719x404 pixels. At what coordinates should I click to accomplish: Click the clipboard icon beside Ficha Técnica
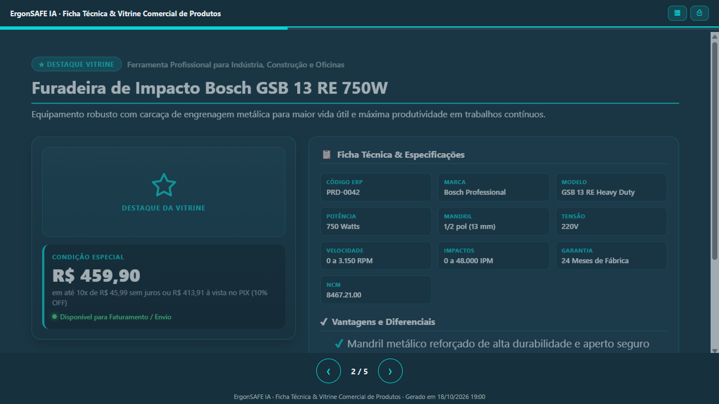point(326,154)
